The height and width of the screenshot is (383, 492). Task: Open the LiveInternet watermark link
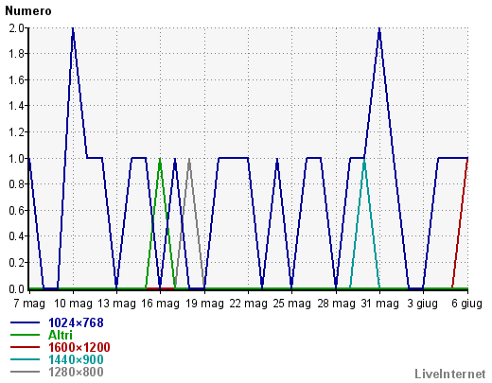(x=450, y=374)
